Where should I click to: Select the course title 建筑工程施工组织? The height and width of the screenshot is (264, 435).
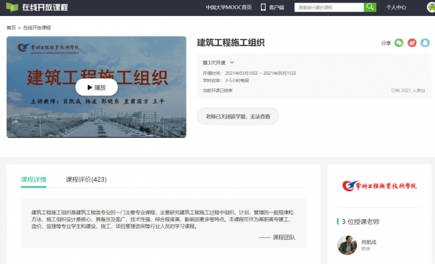tap(231, 43)
